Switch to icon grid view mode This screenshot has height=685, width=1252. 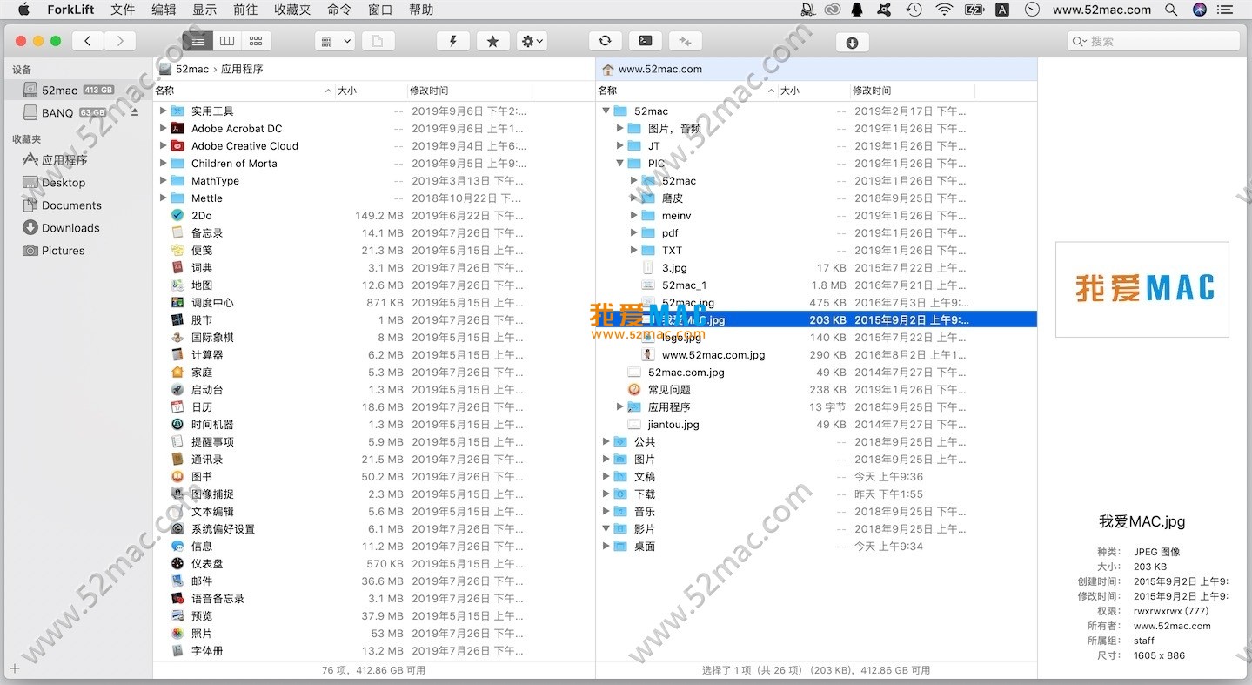[x=256, y=41]
